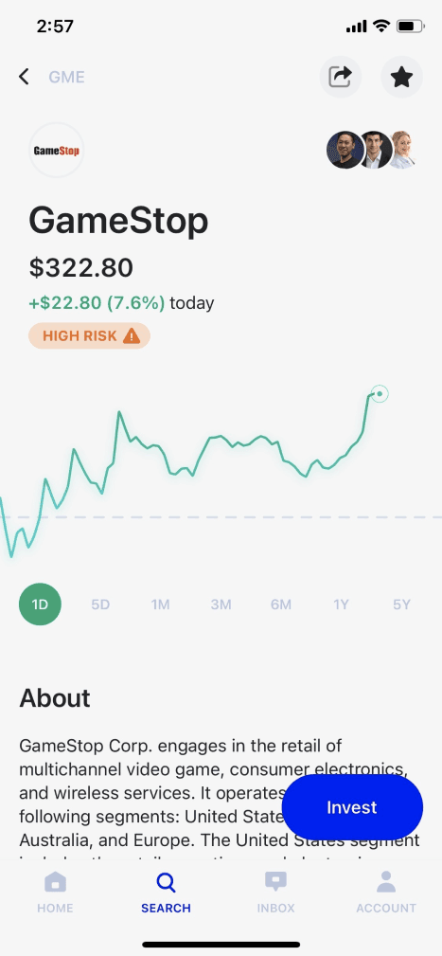The width and height of the screenshot is (442, 956).
Task: Open the GameStop logo
Action: point(56,150)
